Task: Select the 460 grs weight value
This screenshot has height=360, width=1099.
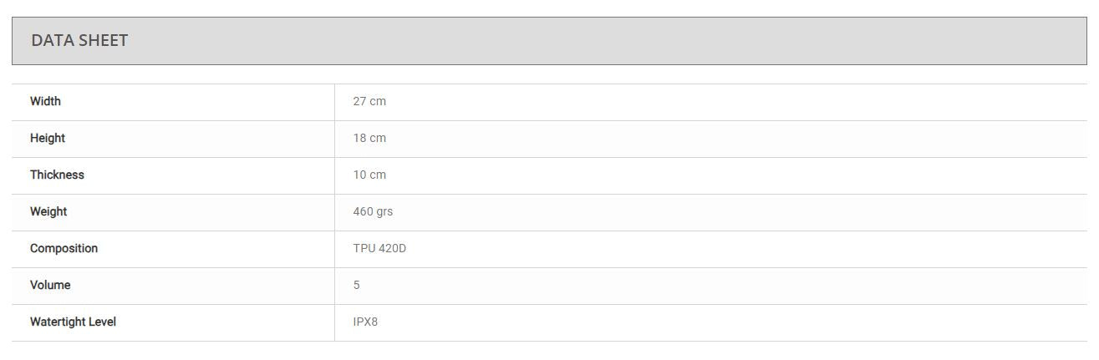Action: click(373, 211)
